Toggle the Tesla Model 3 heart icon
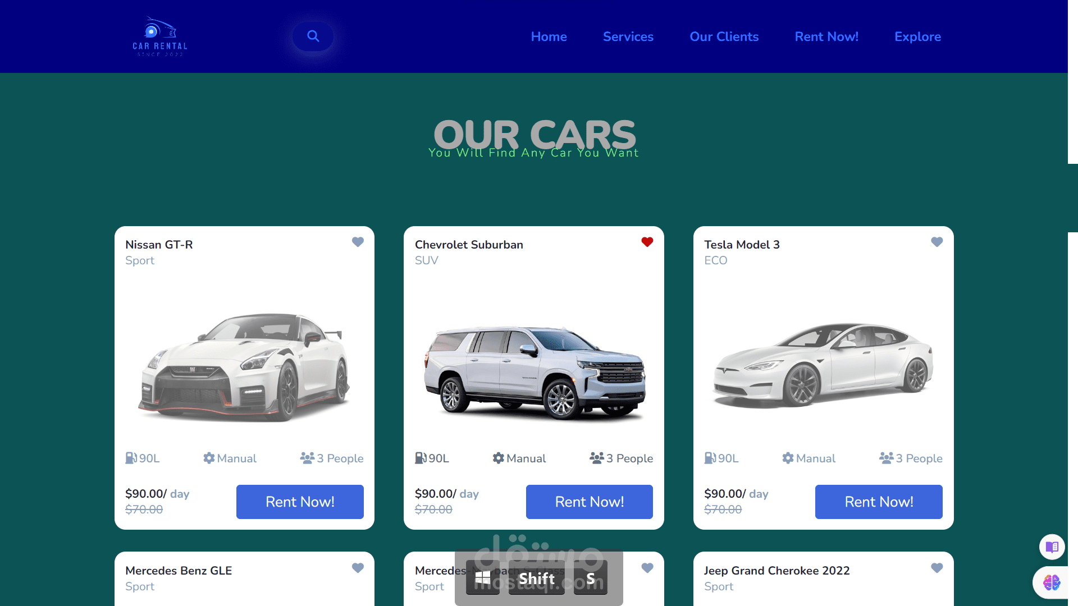Screen dimensions: 1078x606 [x=937, y=242]
